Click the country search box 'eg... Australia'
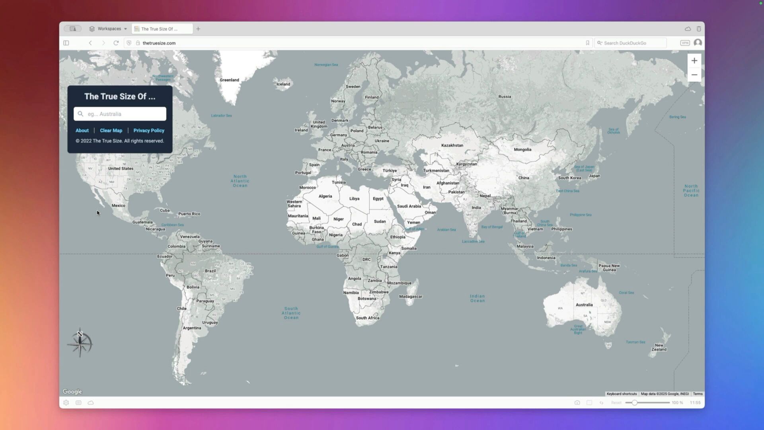 coord(120,114)
